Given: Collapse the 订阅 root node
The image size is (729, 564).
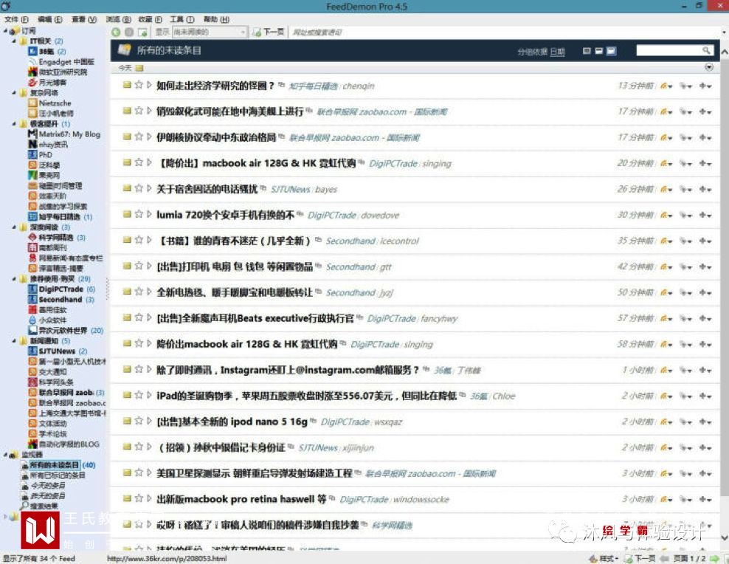Looking at the screenshot, I should pyautogui.click(x=6, y=31).
